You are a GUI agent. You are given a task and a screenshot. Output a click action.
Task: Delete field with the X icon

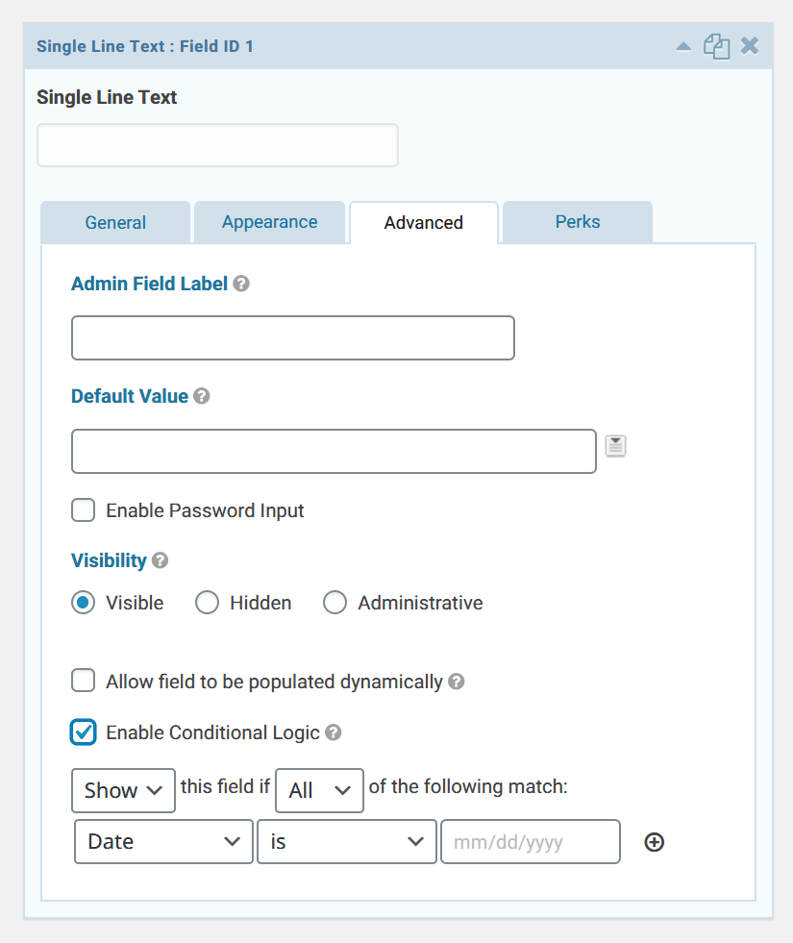pyautogui.click(x=750, y=46)
